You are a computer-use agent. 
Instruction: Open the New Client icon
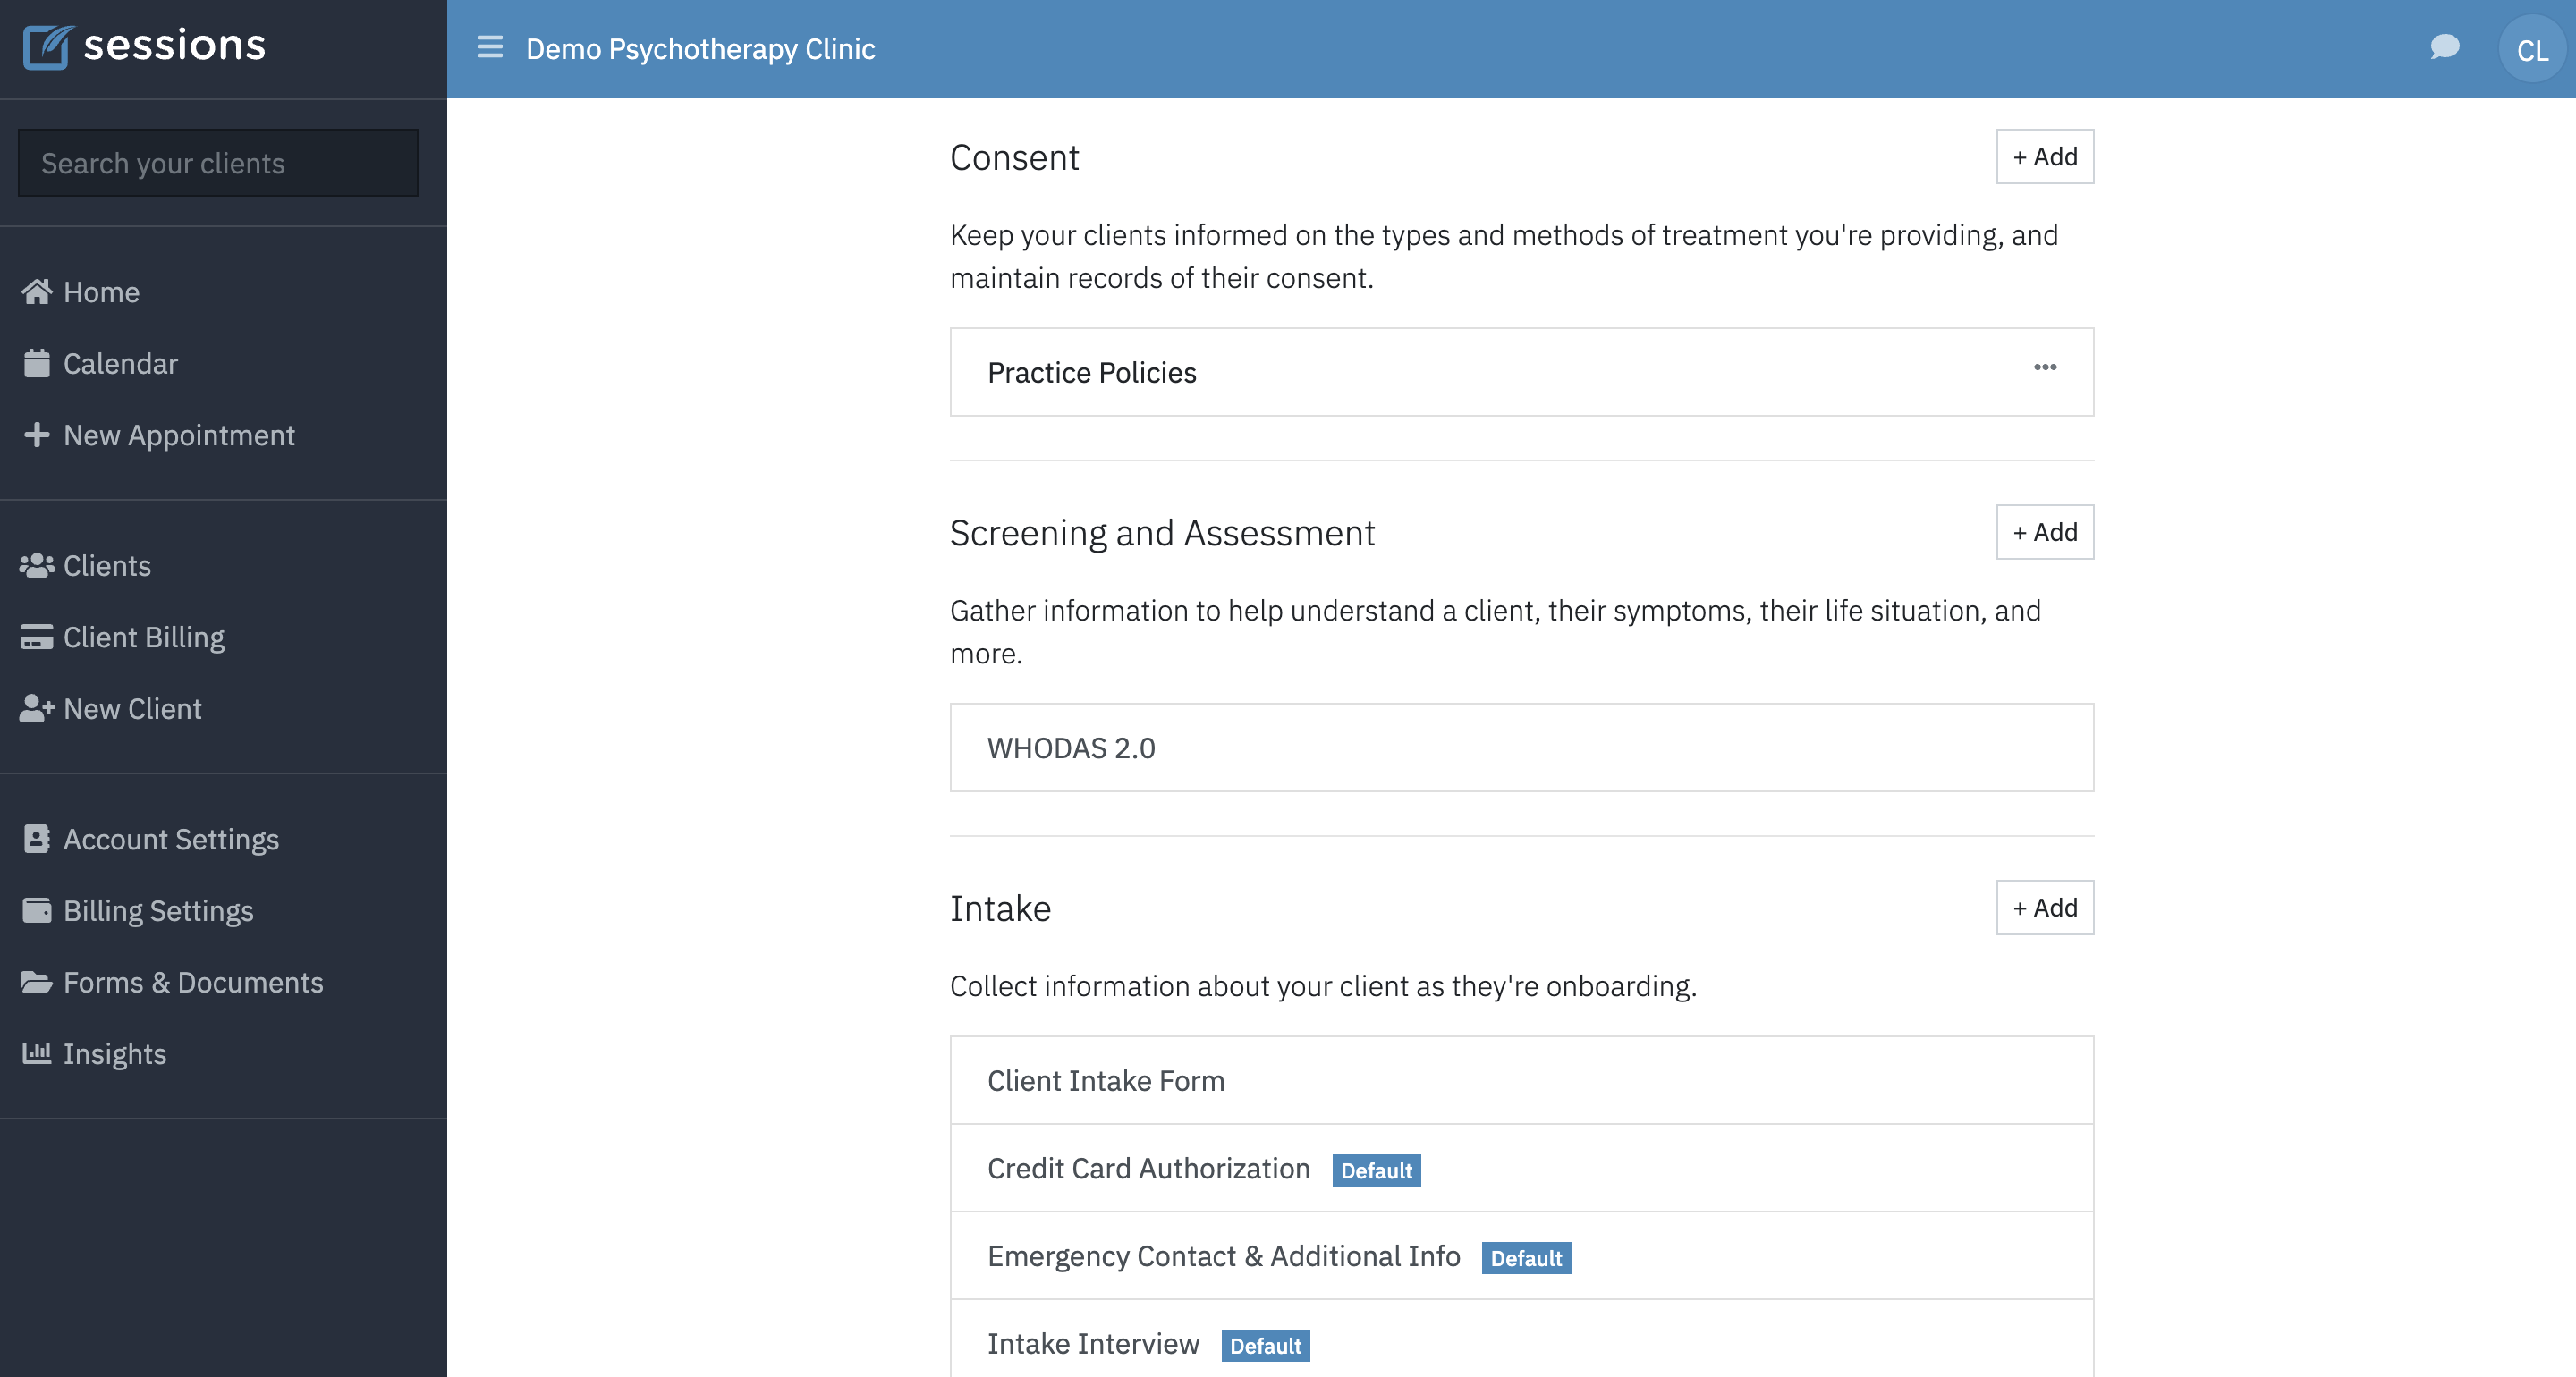click(x=38, y=707)
